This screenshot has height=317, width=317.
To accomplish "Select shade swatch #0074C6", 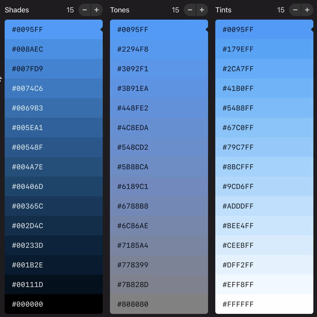I will (54, 88).
